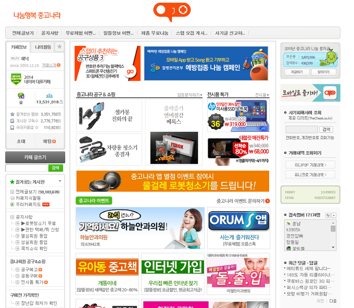
Task: Open 스탭 모집 게시 in the top menu
Action: [x=192, y=33]
